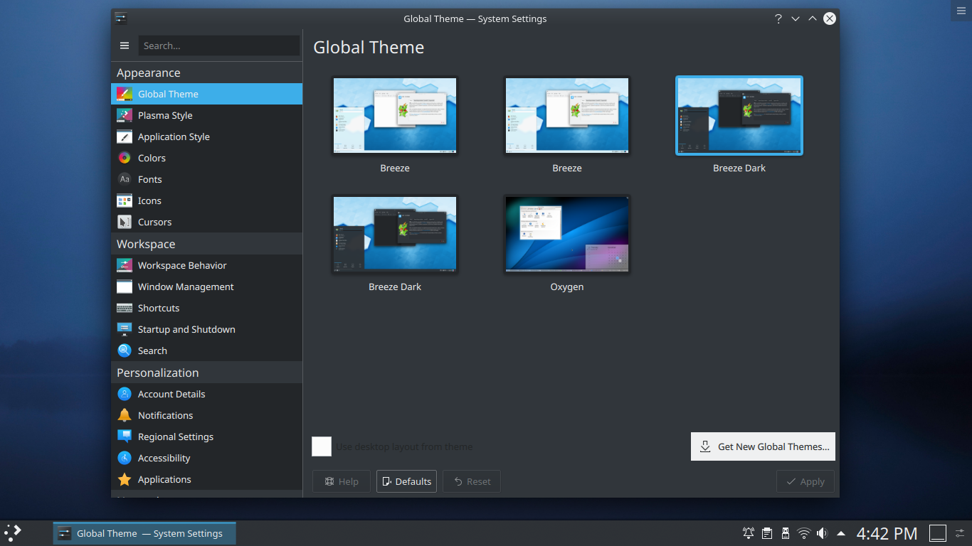The width and height of the screenshot is (972, 546).
Task: Choose the Oxygen theme thumbnail
Action: [x=567, y=234]
